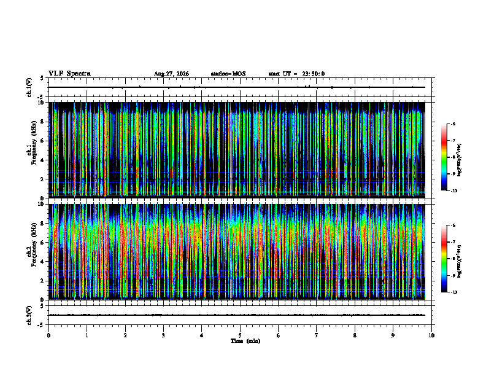Select the Aug.27, 2026 date label
This screenshot has height=376, width=486.
click(171, 74)
